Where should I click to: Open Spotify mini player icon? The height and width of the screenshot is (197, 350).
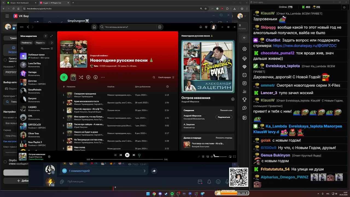coord(230,157)
